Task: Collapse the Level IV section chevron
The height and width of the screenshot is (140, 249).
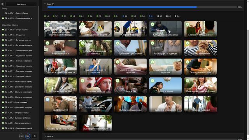Action: click(45, 4)
